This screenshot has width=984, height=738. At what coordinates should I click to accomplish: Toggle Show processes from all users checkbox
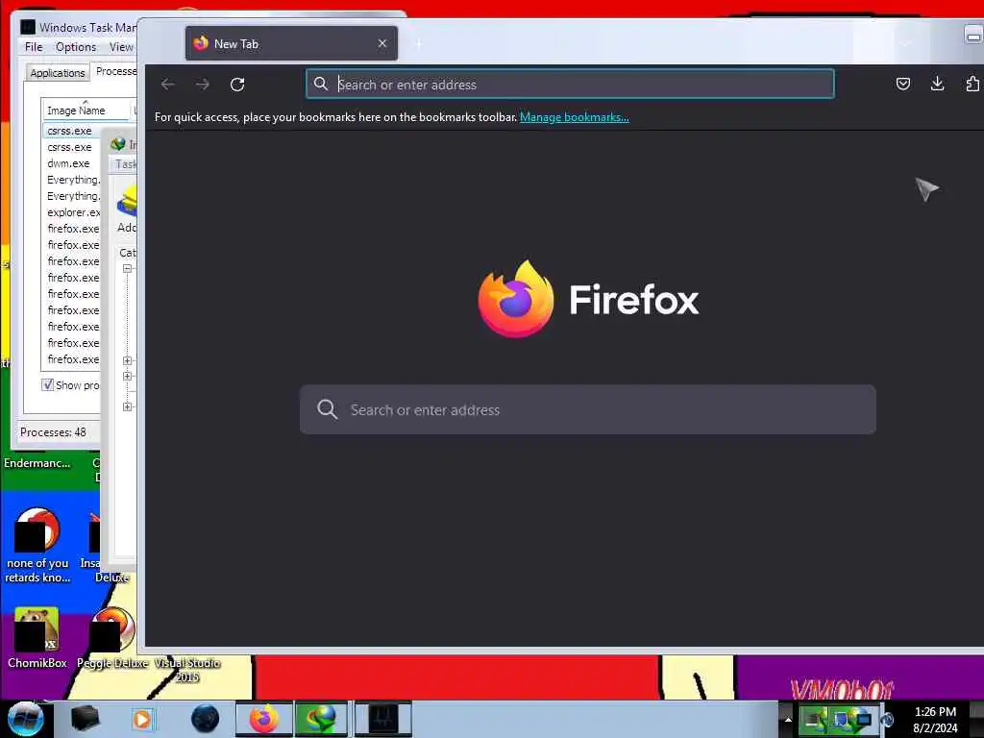click(48, 384)
